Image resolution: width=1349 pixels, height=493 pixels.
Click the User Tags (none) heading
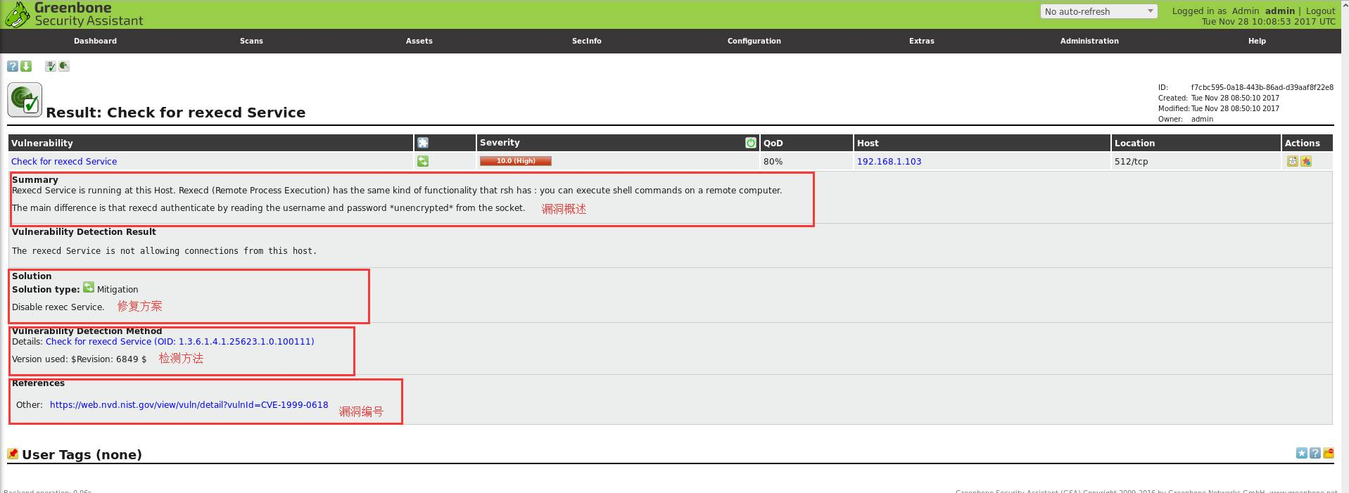click(x=82, y=454)
